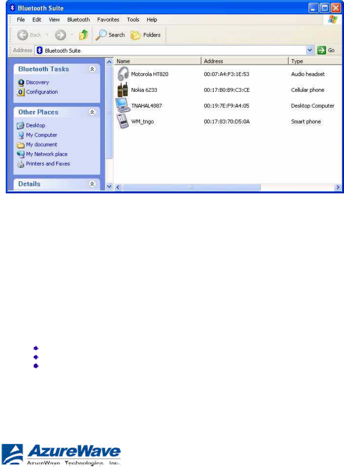Click the My document folder icon

[x=21, y=145]
